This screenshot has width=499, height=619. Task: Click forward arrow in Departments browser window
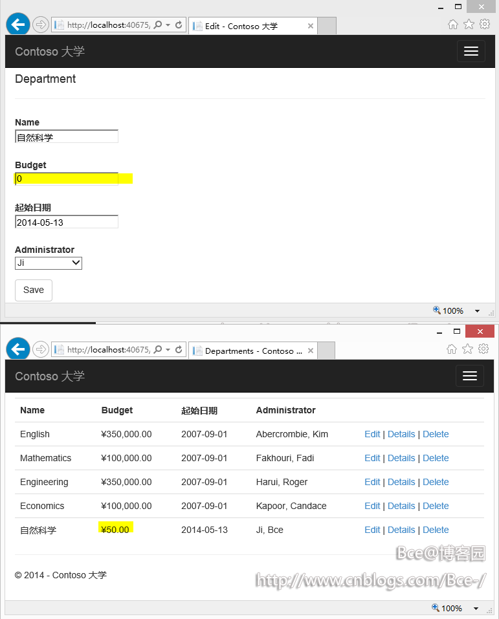click(x=40, y=349)
